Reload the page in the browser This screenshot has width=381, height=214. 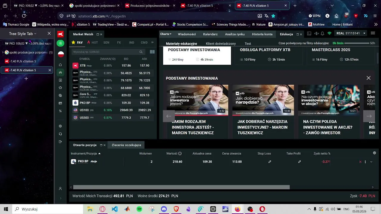[x=24, y=16]
